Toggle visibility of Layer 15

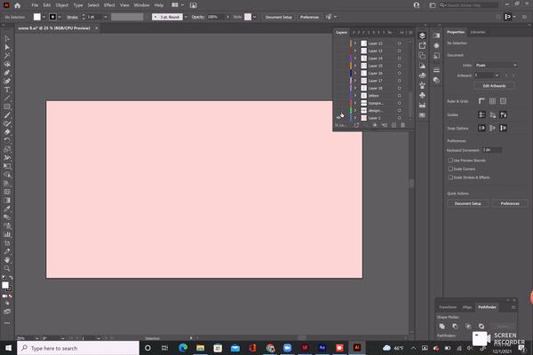[339, 66]
